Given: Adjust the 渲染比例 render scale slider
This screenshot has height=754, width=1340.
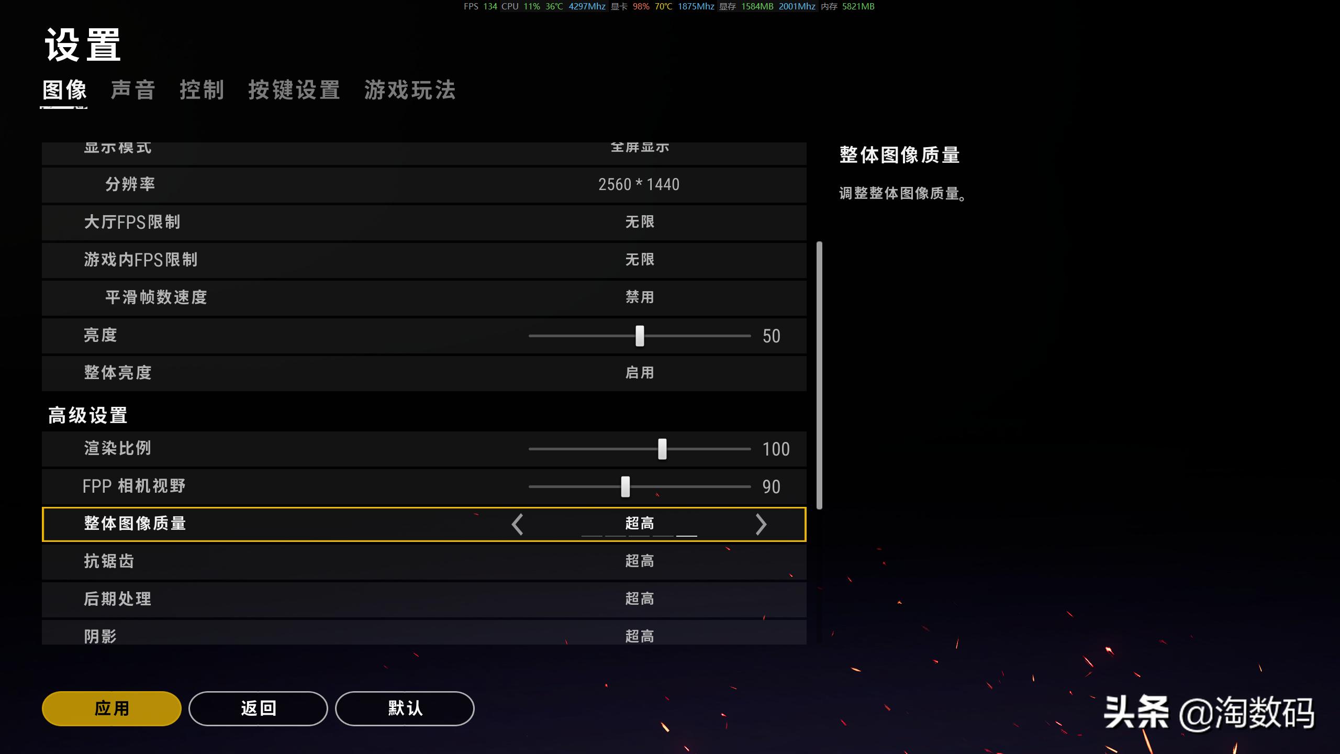Looking at the screenshot, I should point(663,449).
